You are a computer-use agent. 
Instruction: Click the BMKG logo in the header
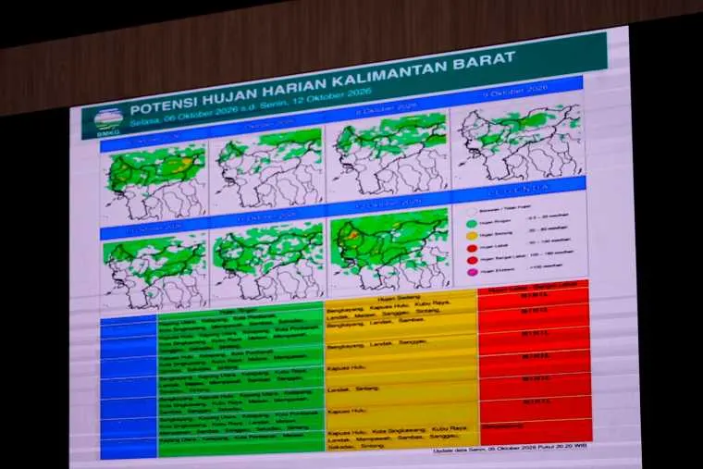coord(108,120)
